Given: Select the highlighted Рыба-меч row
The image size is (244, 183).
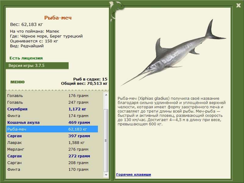Looking at the screenshot, I should (x=52, y=129).
